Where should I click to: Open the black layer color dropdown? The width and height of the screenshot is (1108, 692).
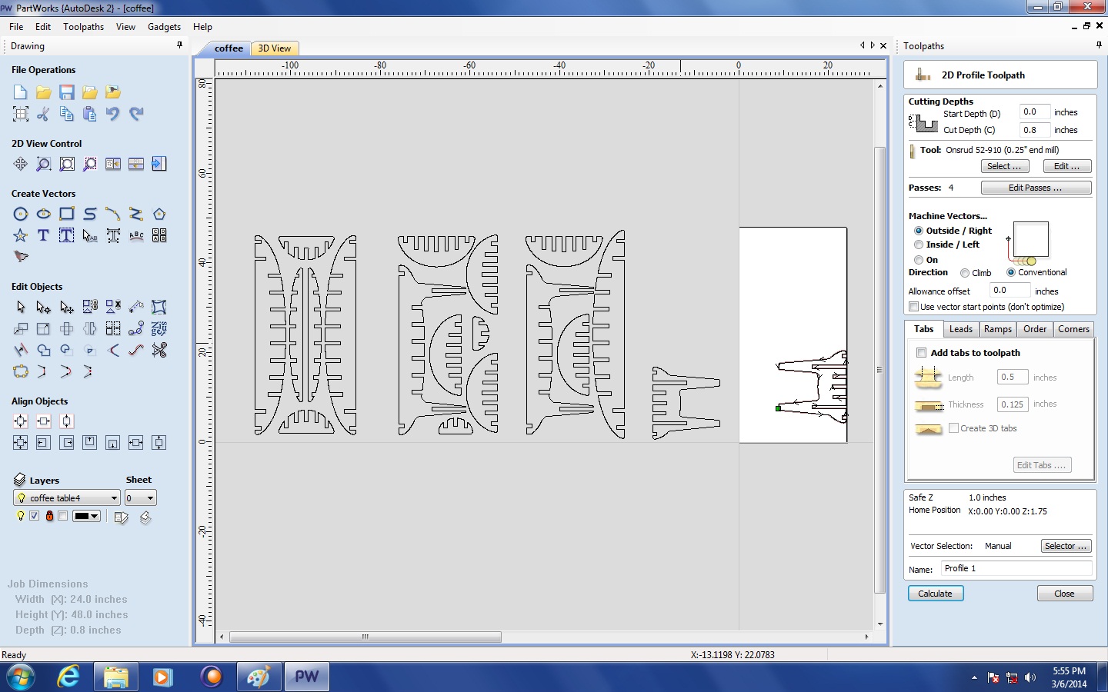(x=86, y=516)
